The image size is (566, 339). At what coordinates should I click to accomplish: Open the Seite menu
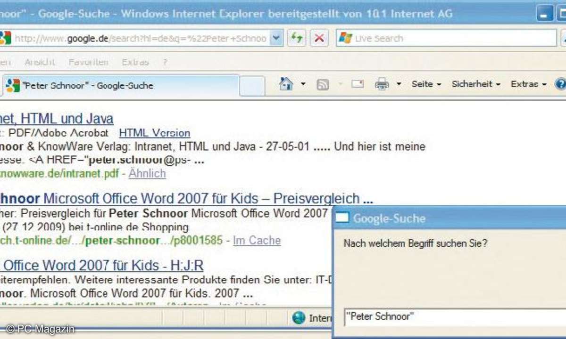426,84
